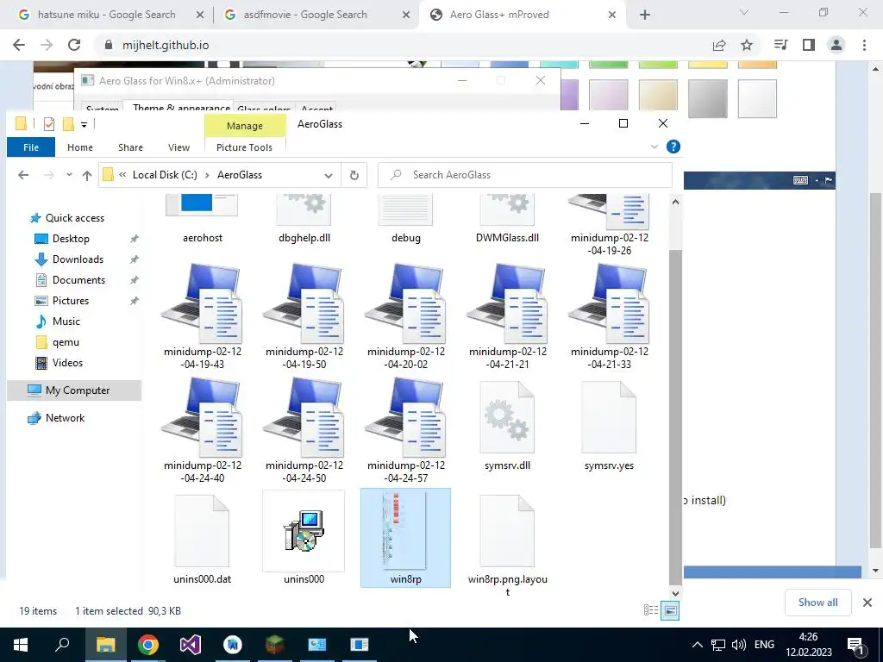This screenshot has height=662, width=883.
Task: Select the debug text file
Action: 405,218
